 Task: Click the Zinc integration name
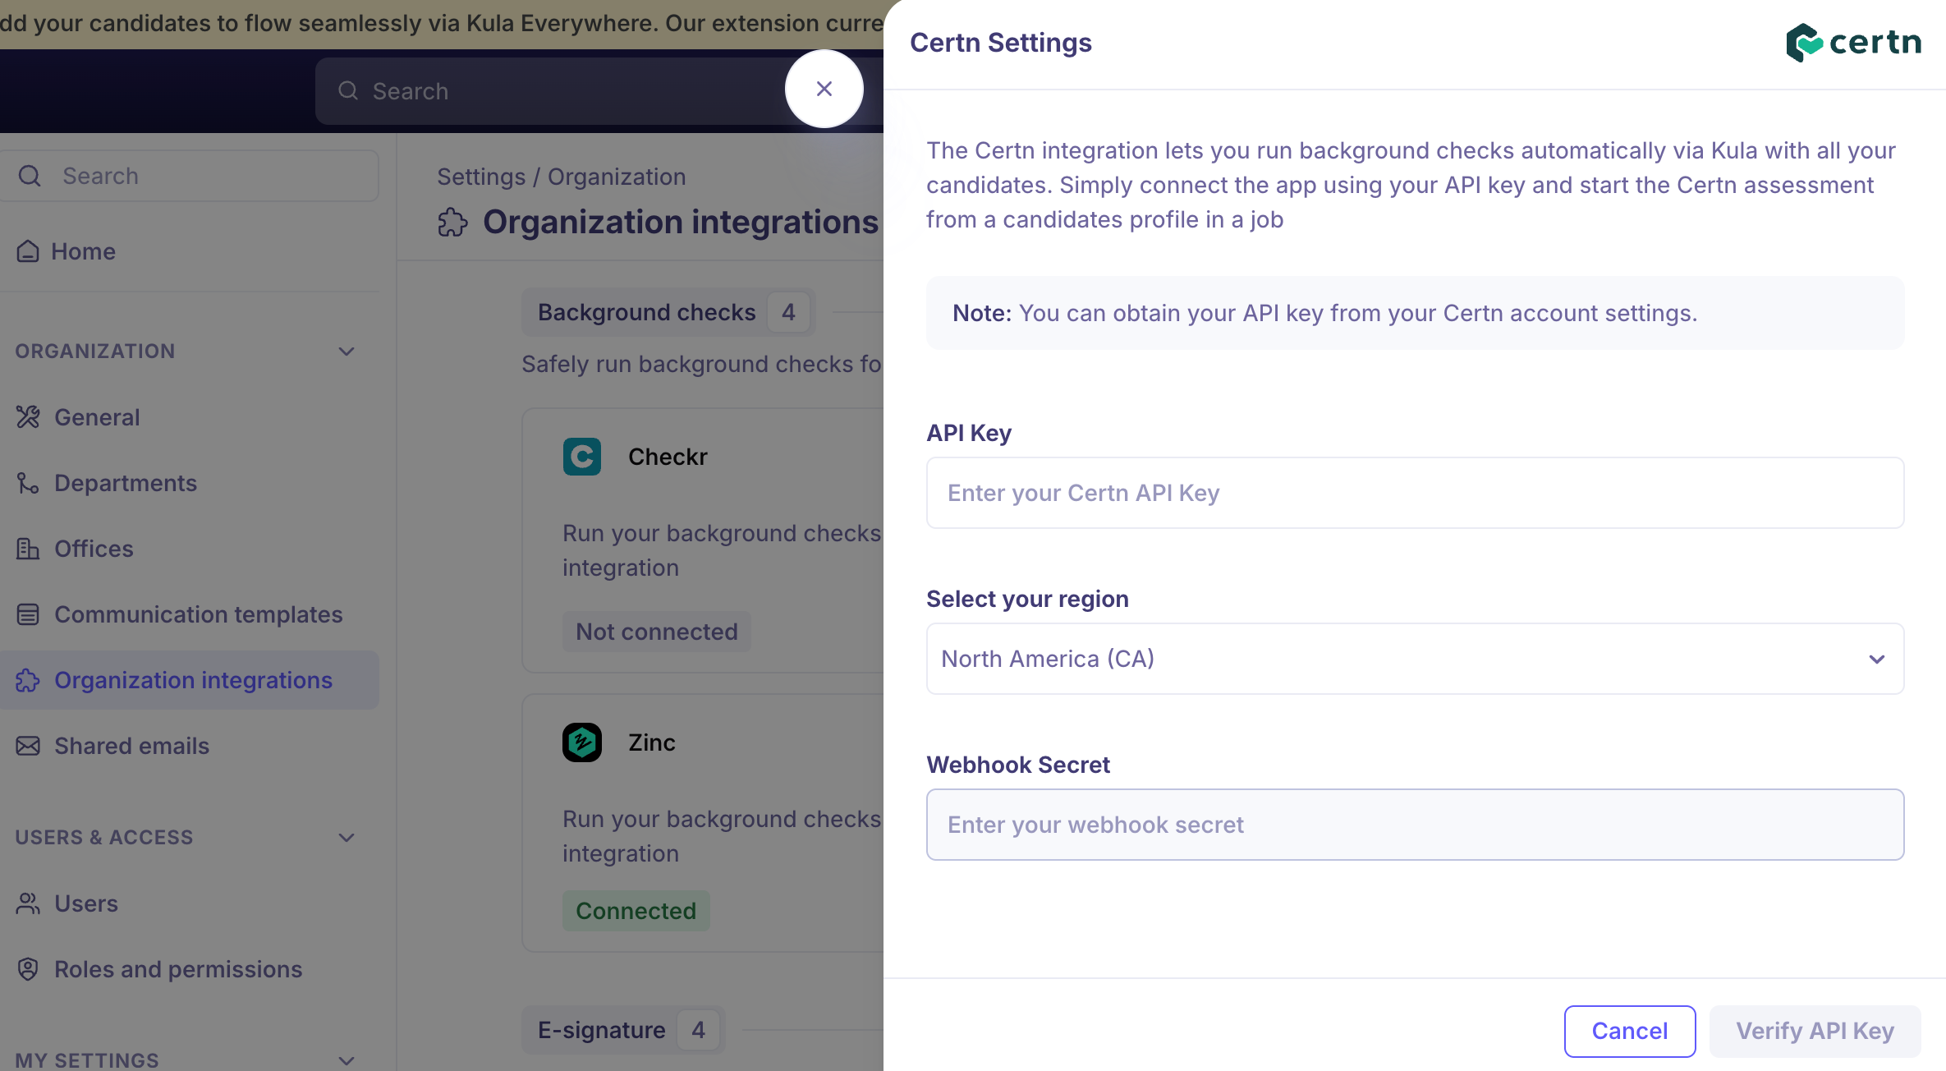(x=652, y=742)
